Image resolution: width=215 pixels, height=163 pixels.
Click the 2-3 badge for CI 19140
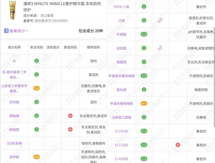[144, 131]
